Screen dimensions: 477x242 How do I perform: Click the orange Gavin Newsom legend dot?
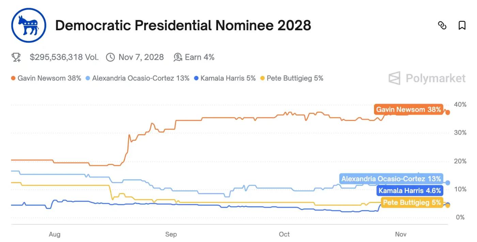(x=13, y=79)
